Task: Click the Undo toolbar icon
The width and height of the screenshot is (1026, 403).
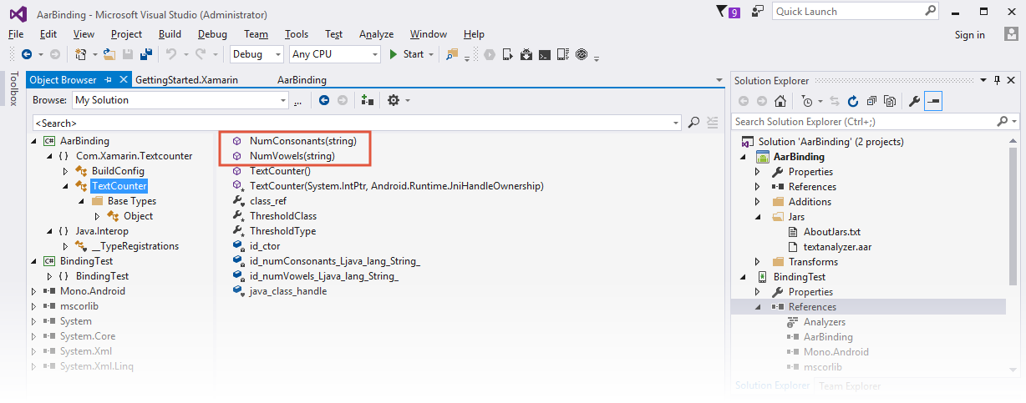Action: pos(170,54)
